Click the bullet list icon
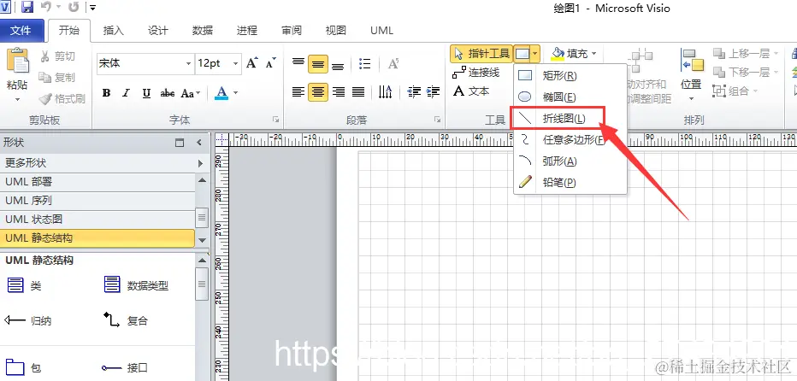 364,63
